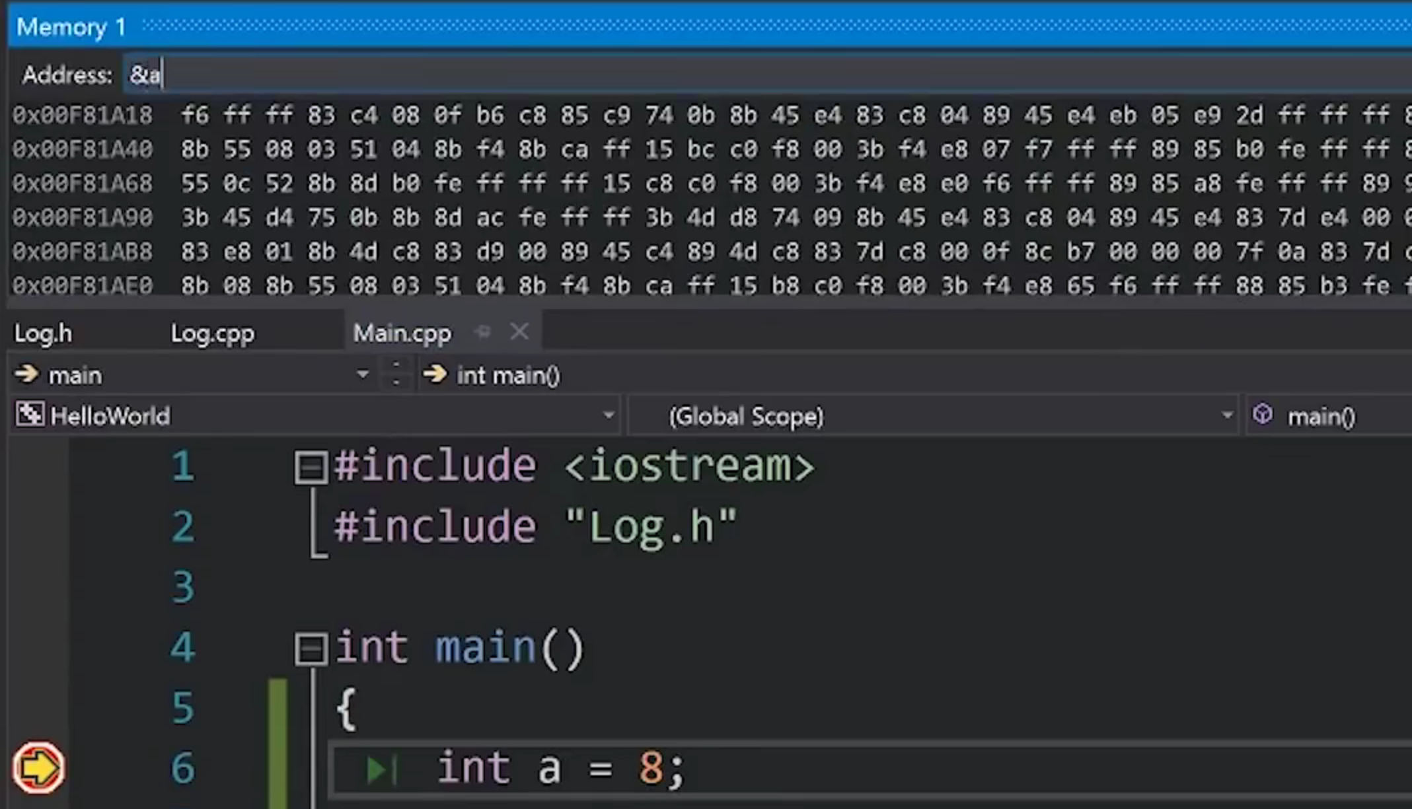
Task: Click the breakpoint marker on line 6
Action: 38,767
